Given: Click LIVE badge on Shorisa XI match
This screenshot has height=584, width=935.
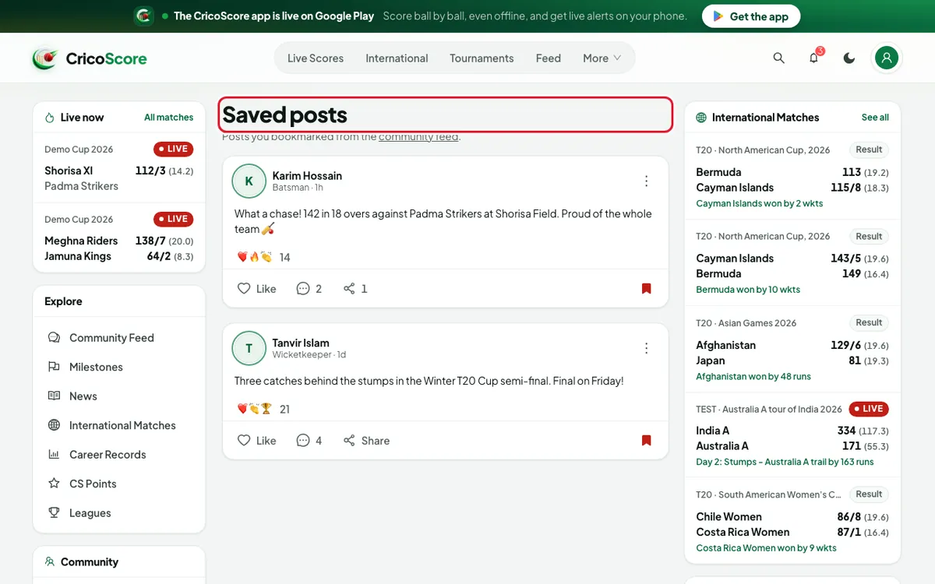Looking at the screenshot, I should point(173,149).
